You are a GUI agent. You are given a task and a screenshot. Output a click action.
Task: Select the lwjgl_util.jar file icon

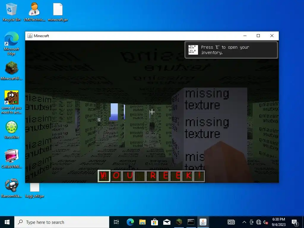click(34, 190)
